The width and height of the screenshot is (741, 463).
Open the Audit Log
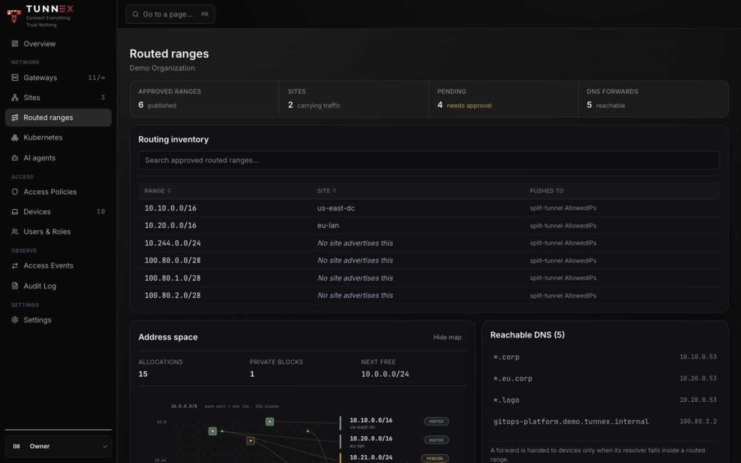click(58, 286)
